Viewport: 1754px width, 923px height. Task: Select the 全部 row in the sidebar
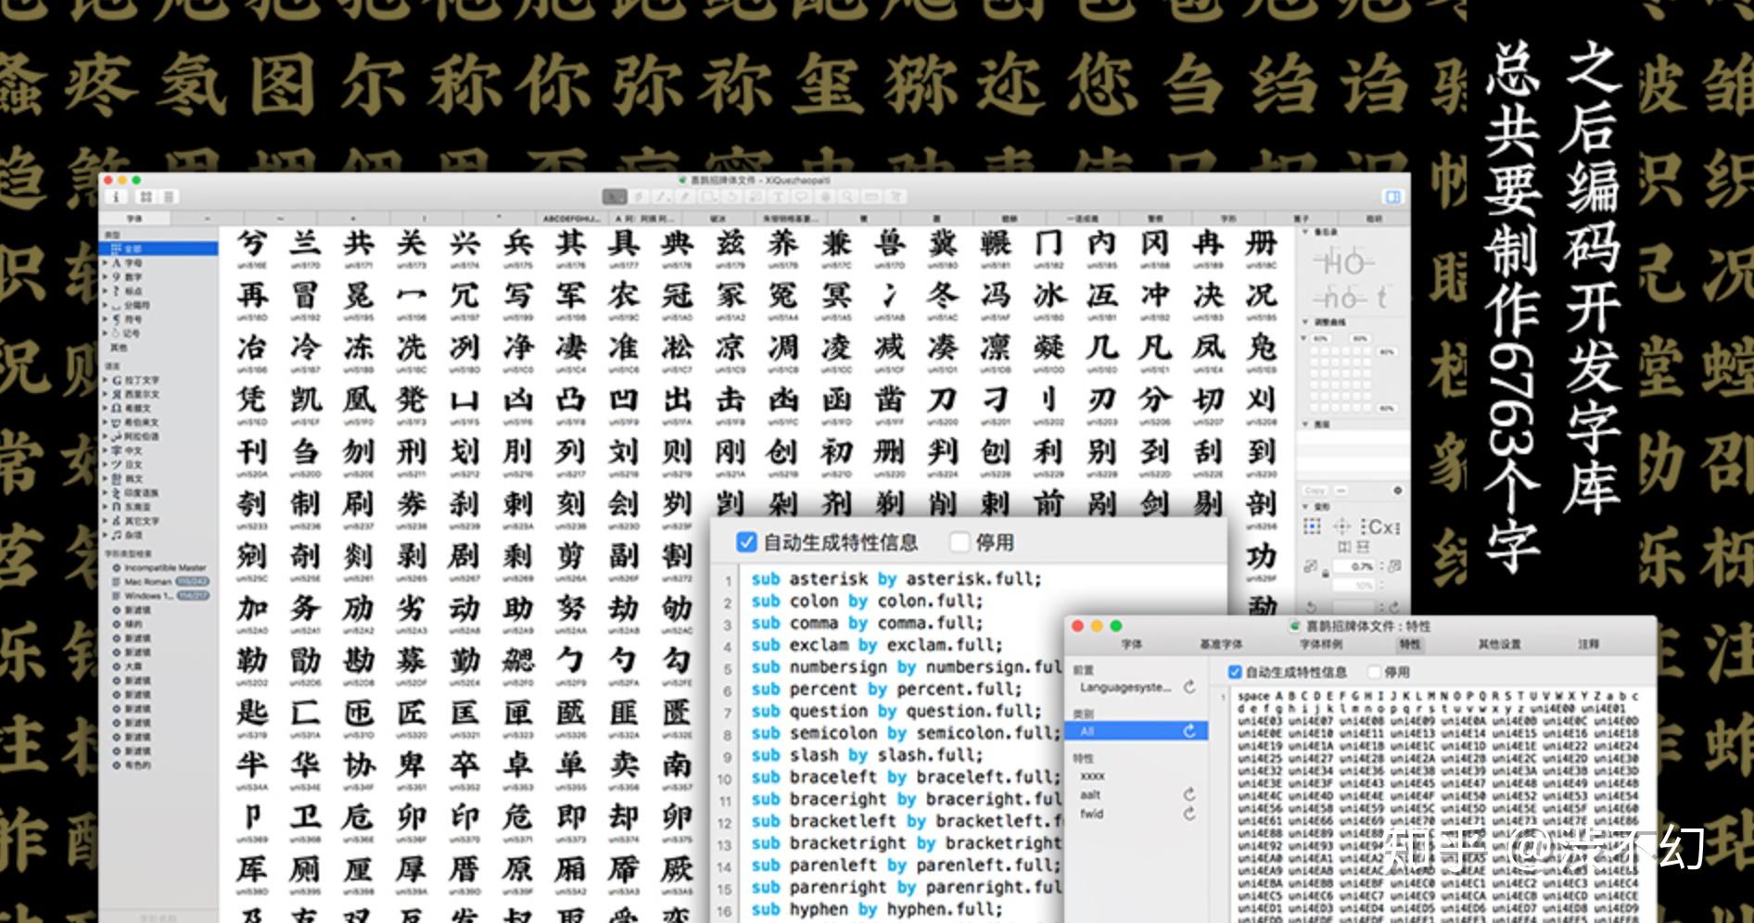point(159,248)
